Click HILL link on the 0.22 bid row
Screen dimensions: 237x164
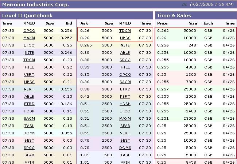point(29,67)
